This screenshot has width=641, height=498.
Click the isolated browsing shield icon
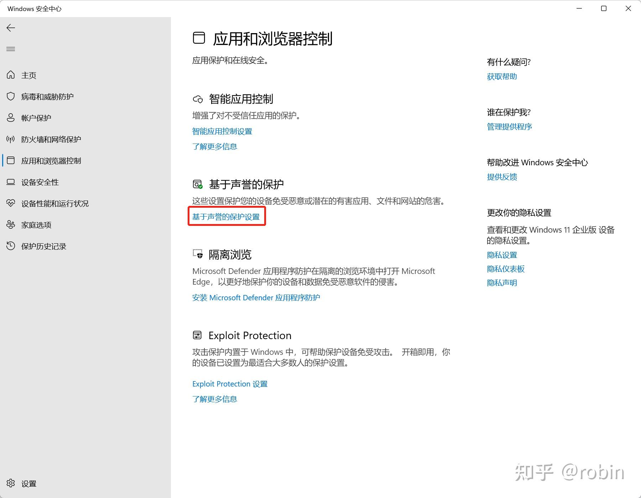(x=198, y=254)
